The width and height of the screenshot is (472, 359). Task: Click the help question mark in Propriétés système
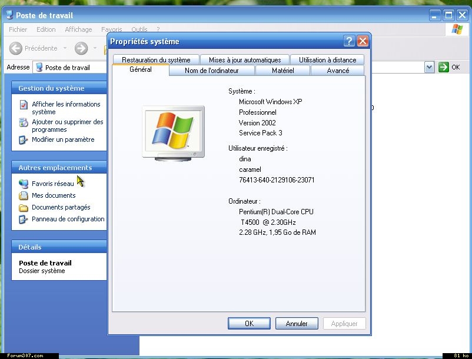(x=349, y=41)
